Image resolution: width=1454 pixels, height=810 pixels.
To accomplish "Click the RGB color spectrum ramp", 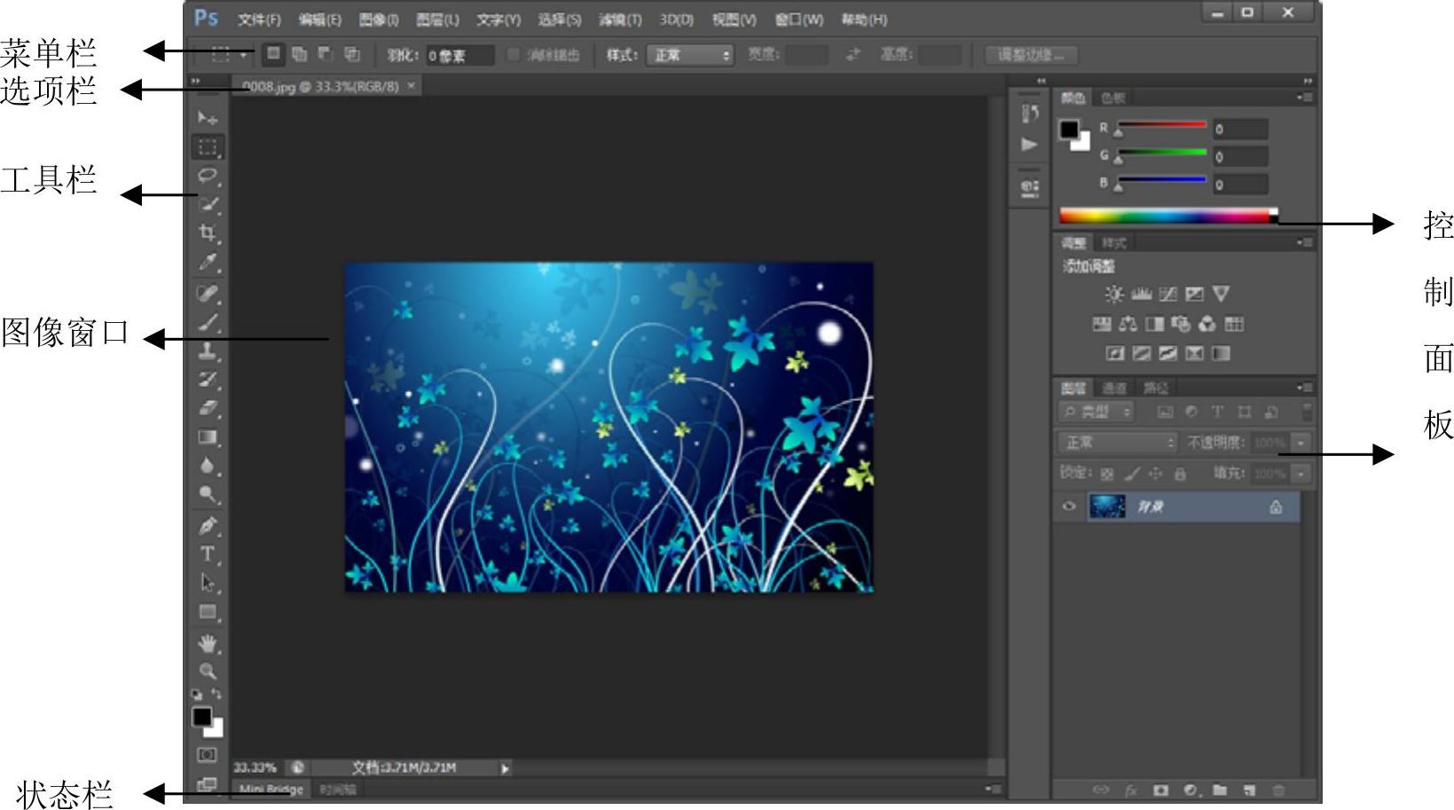I will [x=1168, y=216].
